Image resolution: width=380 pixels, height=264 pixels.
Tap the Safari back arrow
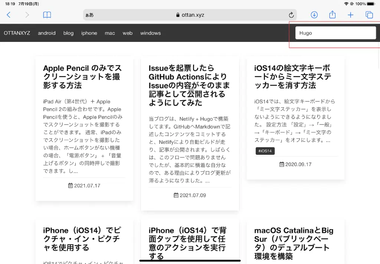click(9, 15)
